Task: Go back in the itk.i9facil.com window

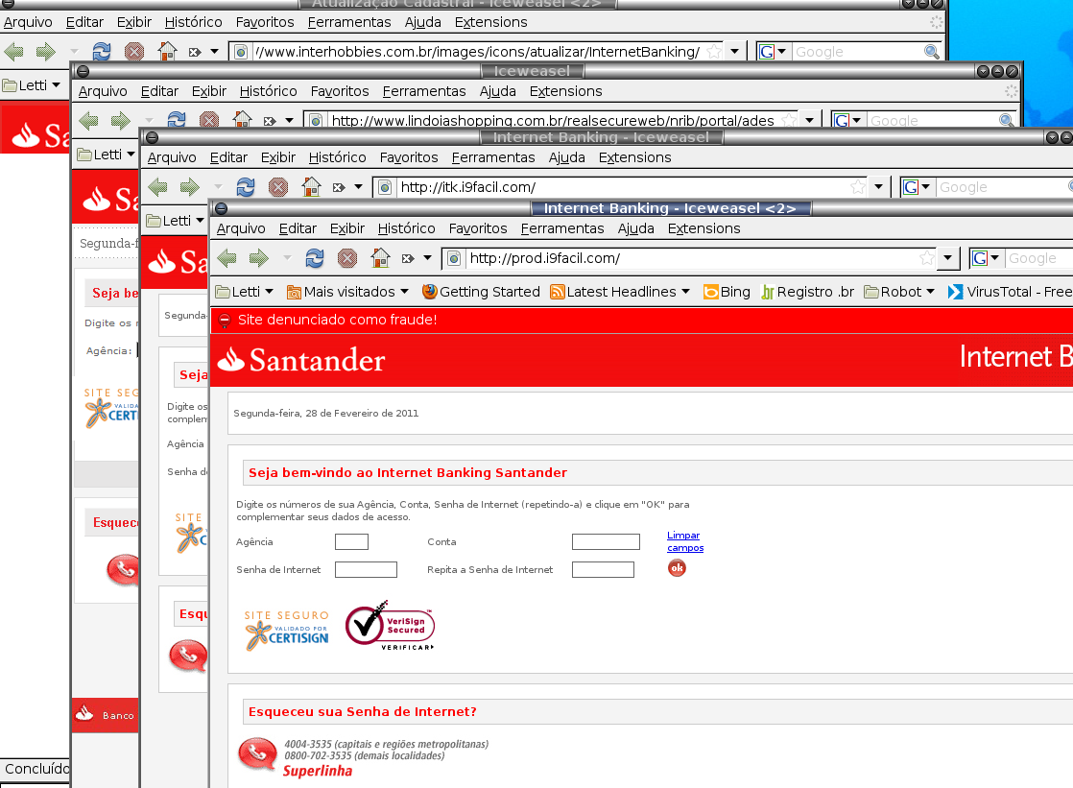Action: tap(158, 187)
